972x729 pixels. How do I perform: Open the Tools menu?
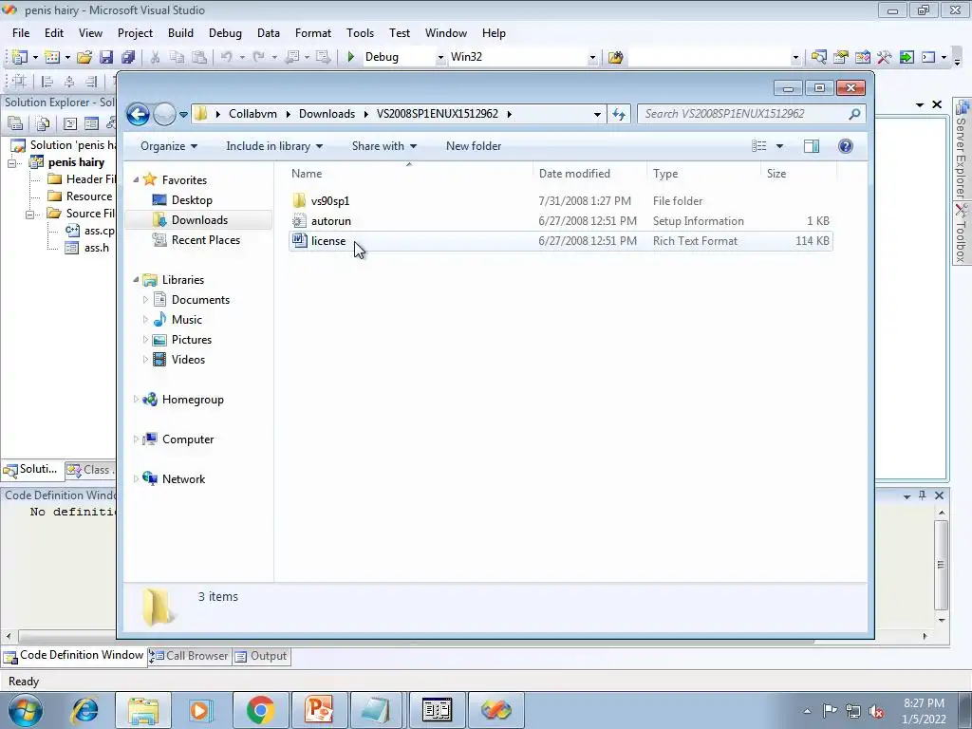click(360, 33)
